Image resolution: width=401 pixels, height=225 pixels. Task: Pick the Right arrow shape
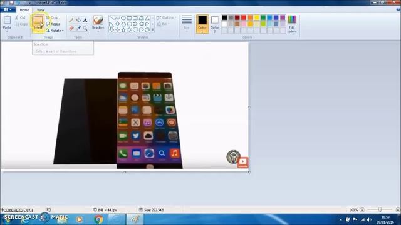coord(135,24)
